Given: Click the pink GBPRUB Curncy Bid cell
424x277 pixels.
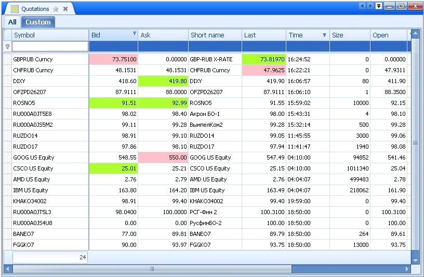Looking at the screenshot, I should click(113, 59).
